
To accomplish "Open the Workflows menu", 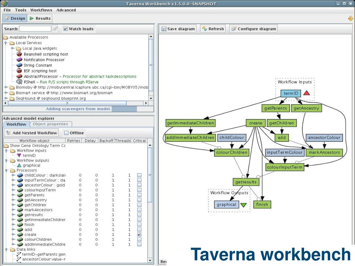I will tap(41, 10).
